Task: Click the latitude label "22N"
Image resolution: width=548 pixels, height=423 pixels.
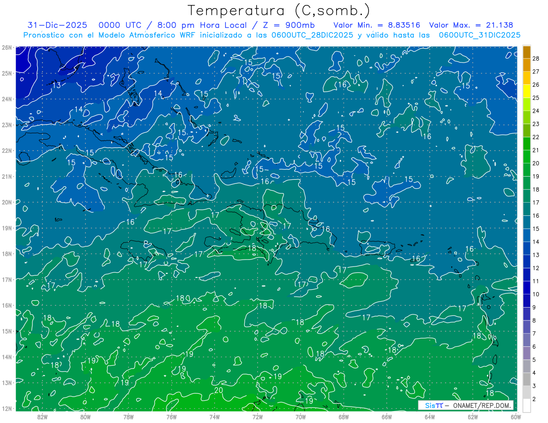Action: pyautogui.click(x=7, y=151)
